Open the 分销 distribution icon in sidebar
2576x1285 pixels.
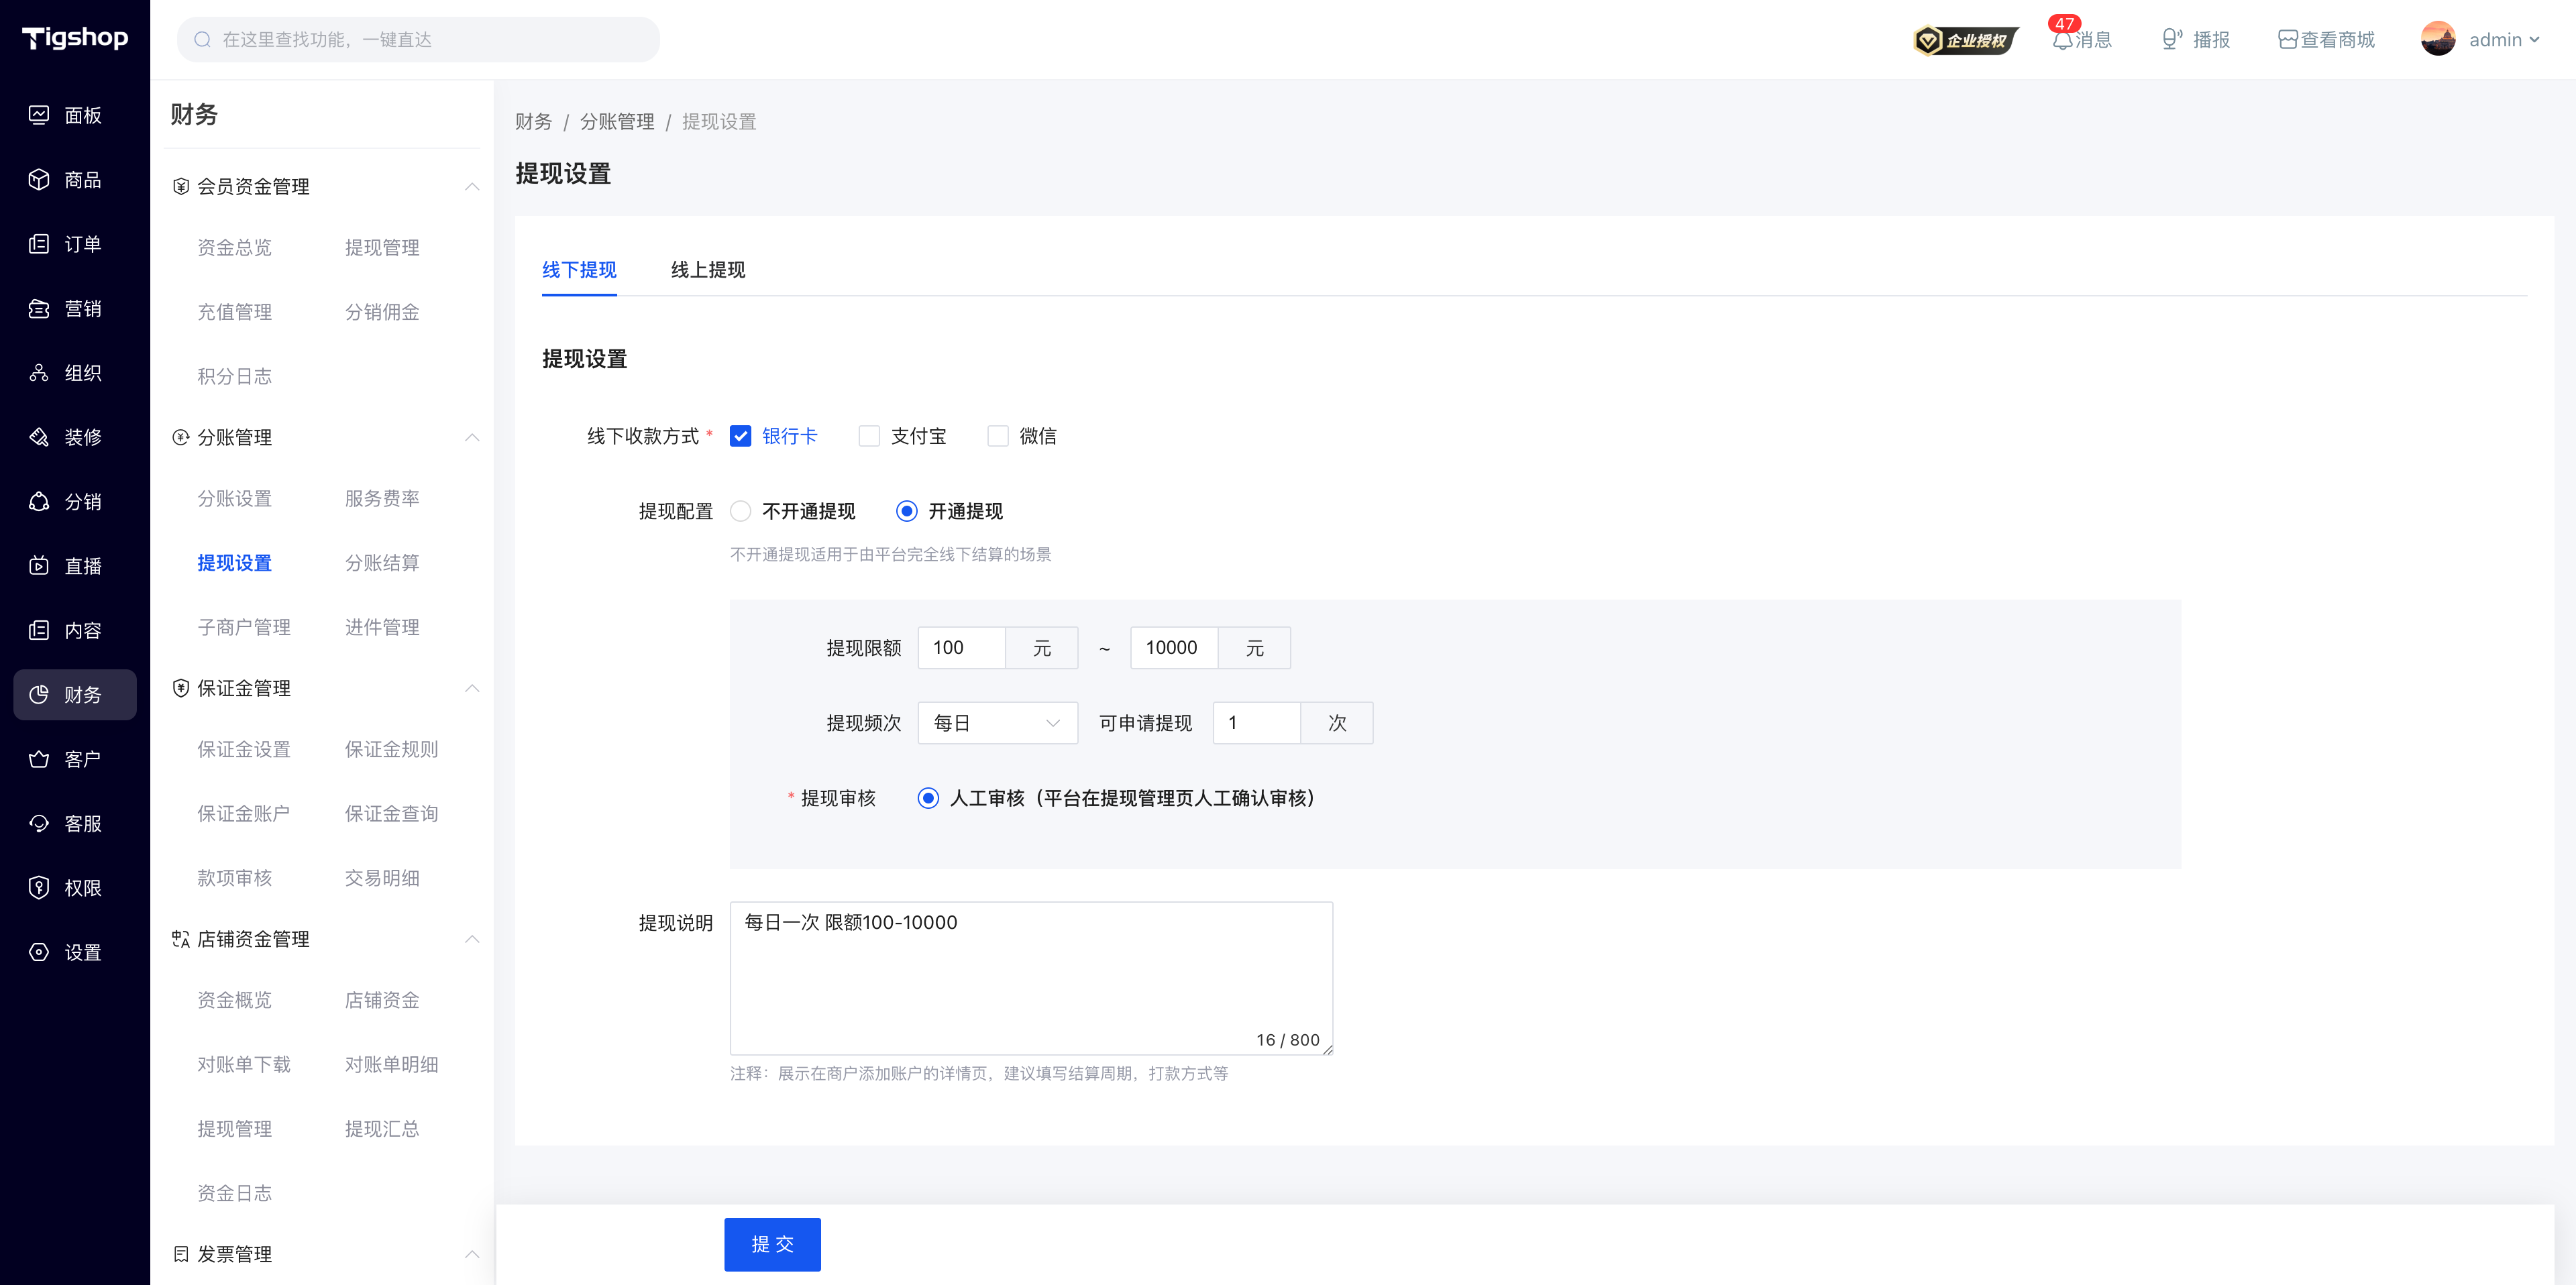[x=39, y=501]
